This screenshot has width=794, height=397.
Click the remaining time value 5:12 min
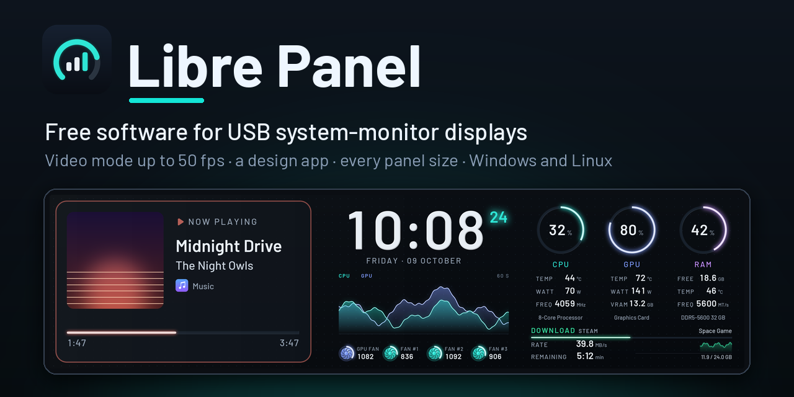click(590, 356)
